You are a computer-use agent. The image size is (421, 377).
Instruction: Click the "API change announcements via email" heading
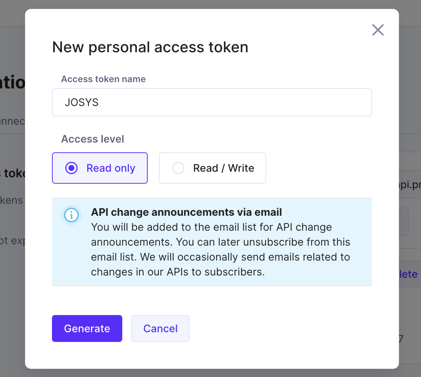click(x=186, y=212)
